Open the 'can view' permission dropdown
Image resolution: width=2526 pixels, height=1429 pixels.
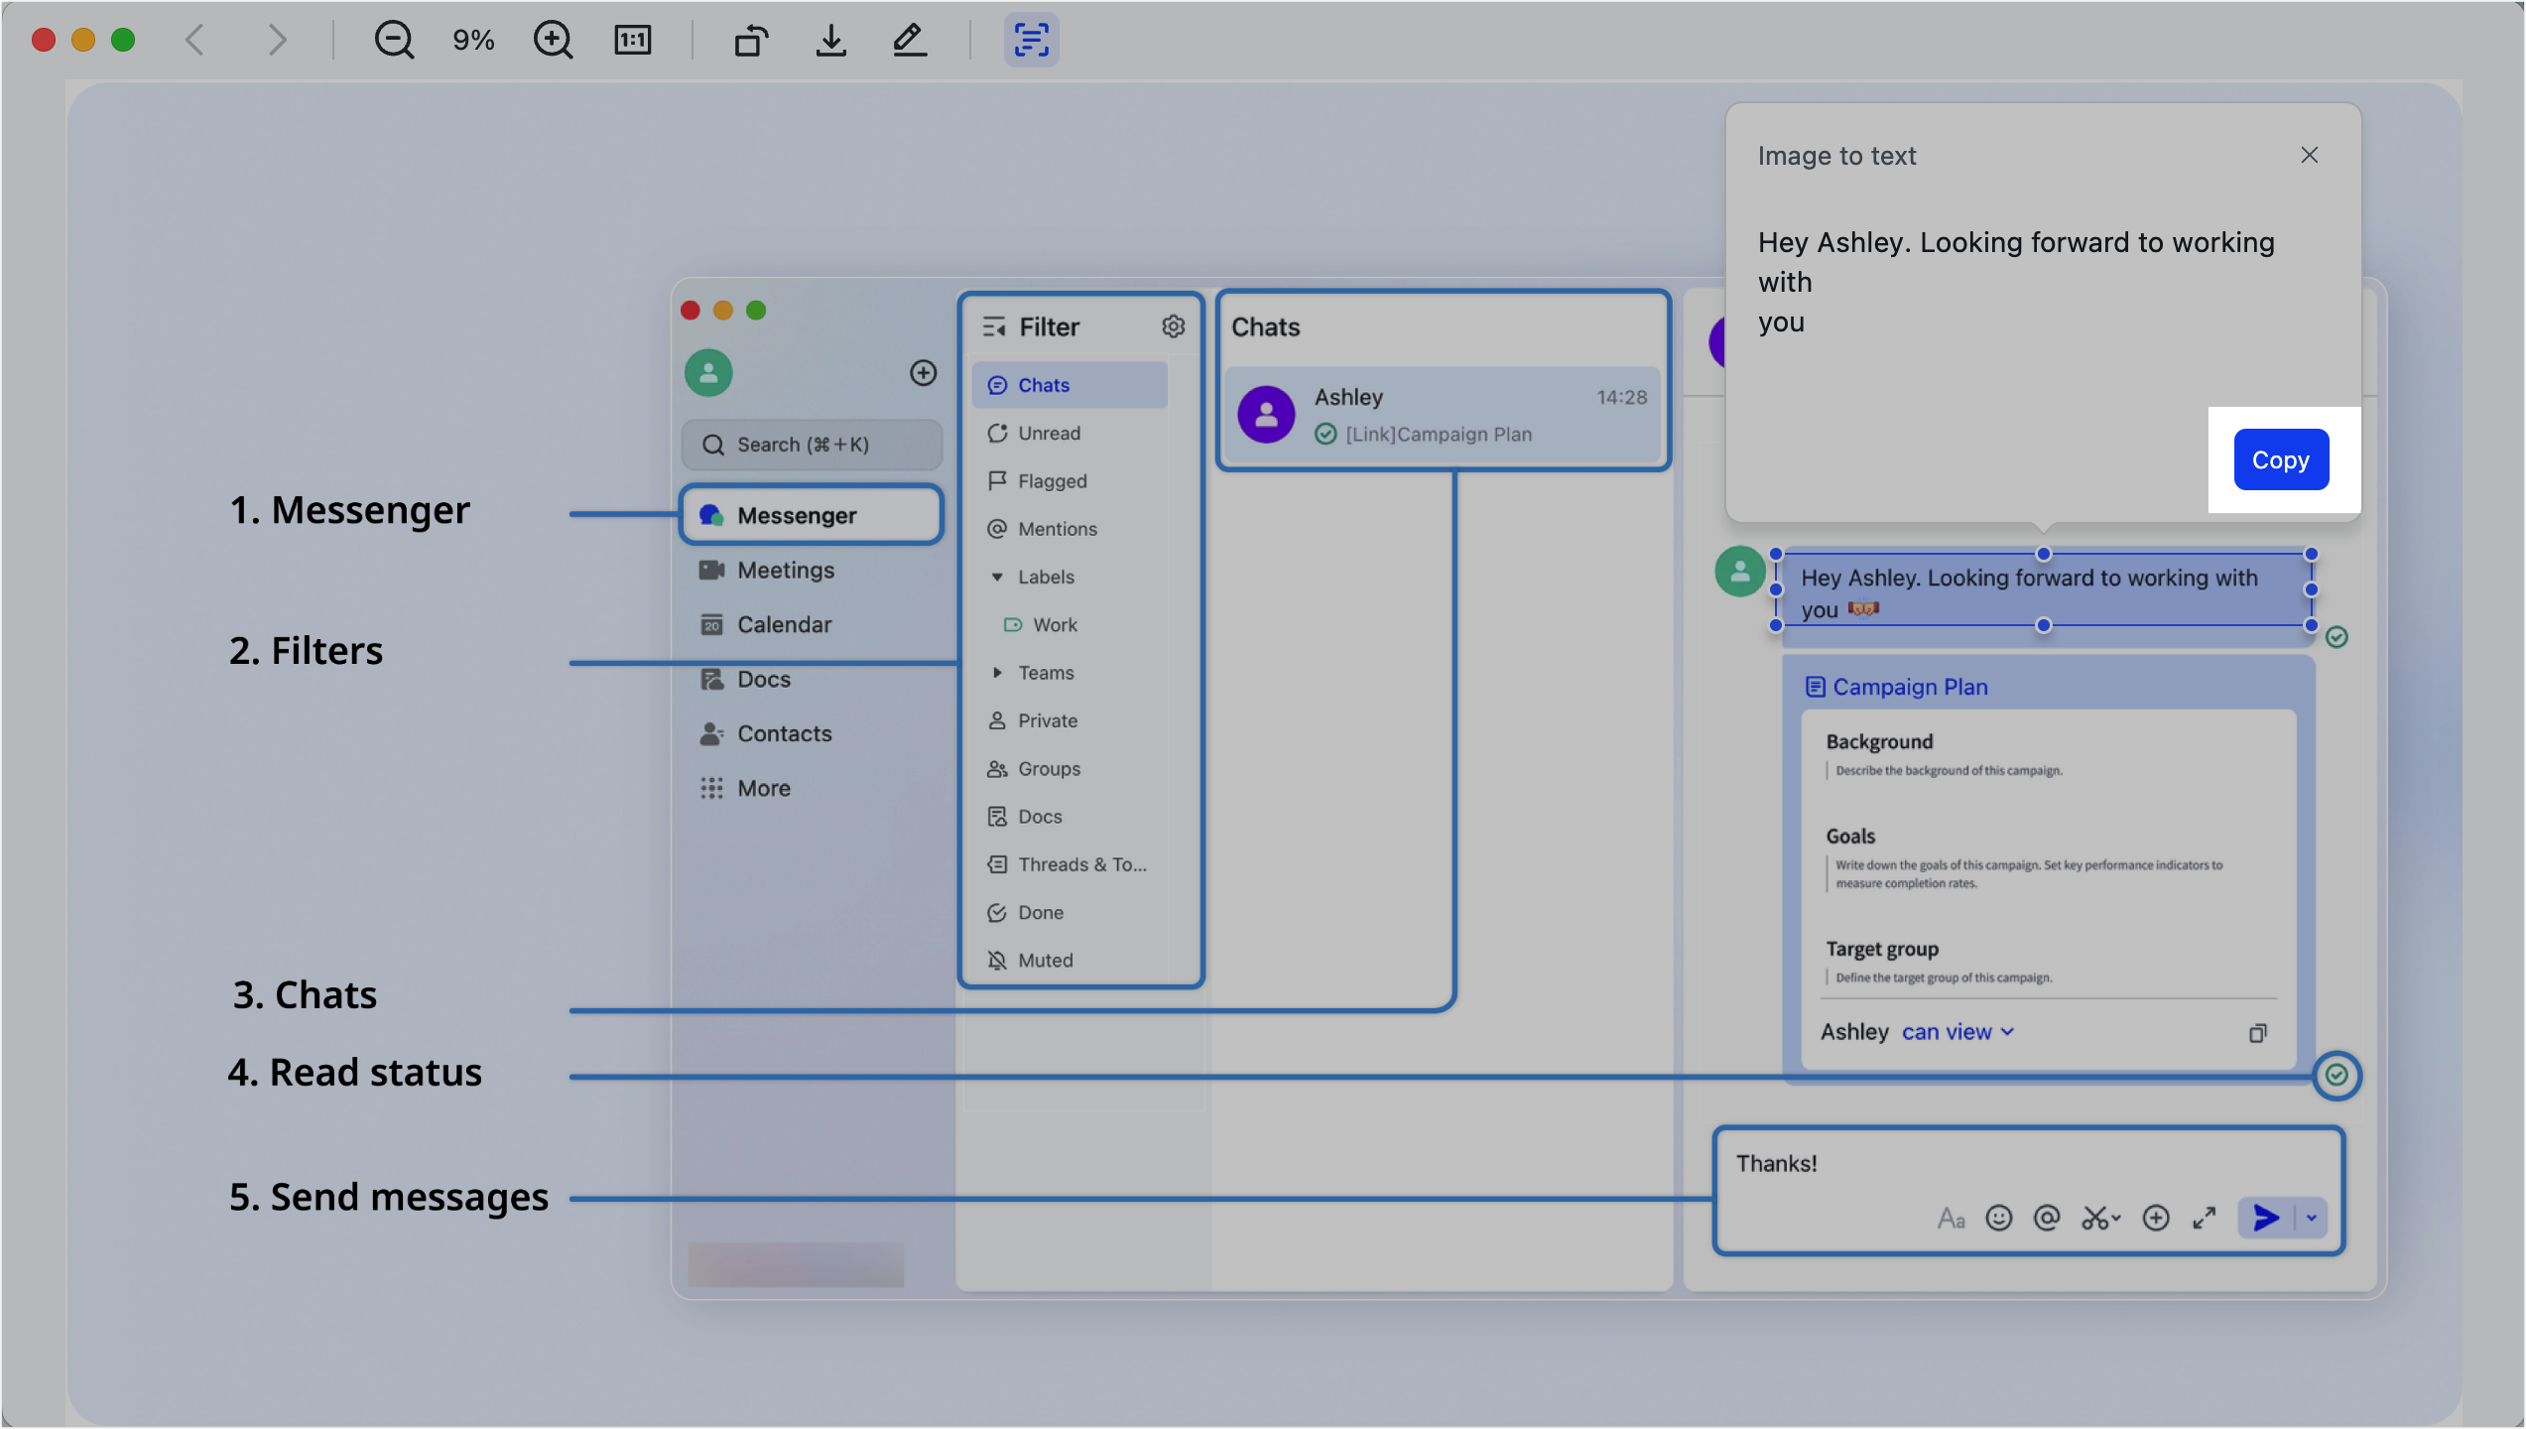pyautogui.click(x=1958, y=1032)
